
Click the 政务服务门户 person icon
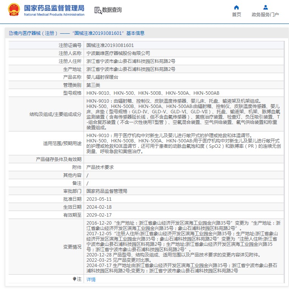coord(266,7)
